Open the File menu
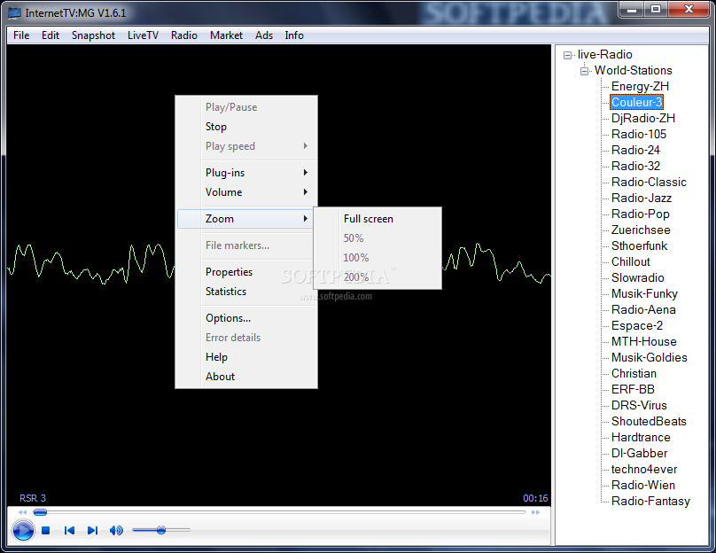 point(21,35)
